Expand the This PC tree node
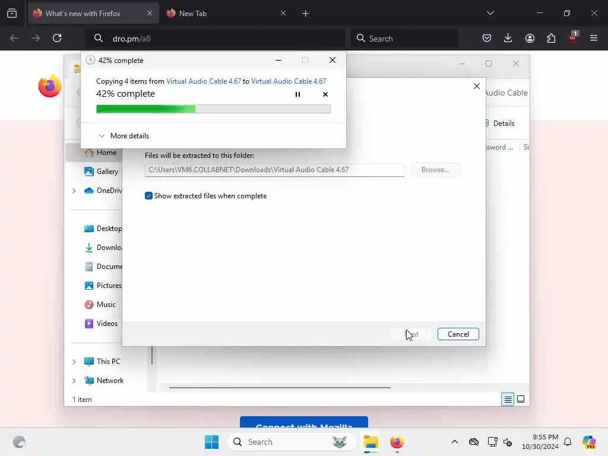Viewport: 608px width, 456px height. (x=74, y=362)
